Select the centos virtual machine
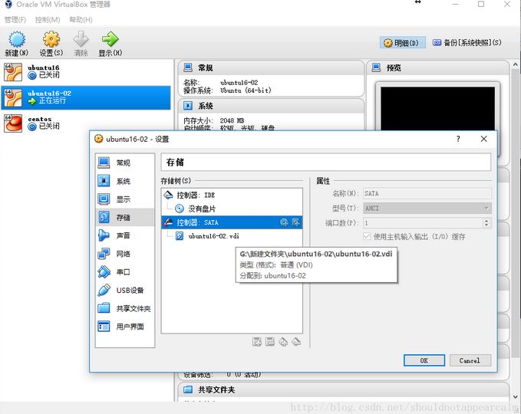This screenshot has height=414, width=521. (86, 123)
